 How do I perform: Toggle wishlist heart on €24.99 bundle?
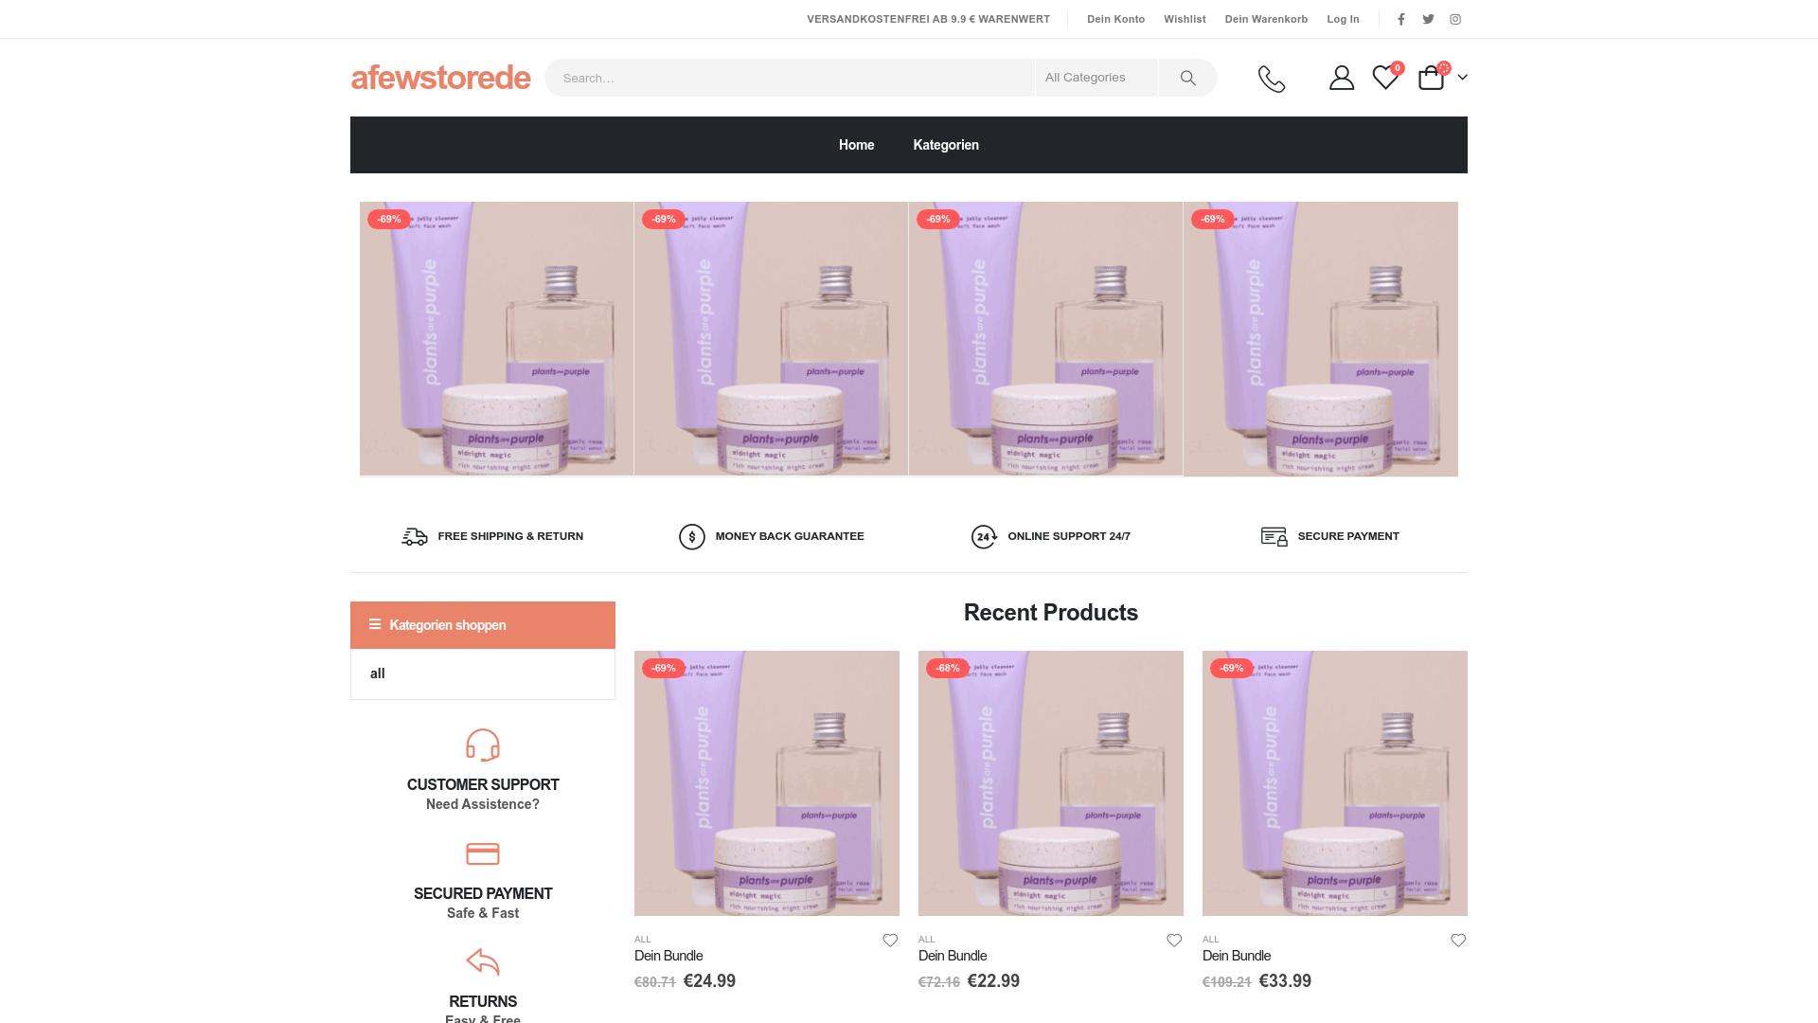(x=890, y=941)
